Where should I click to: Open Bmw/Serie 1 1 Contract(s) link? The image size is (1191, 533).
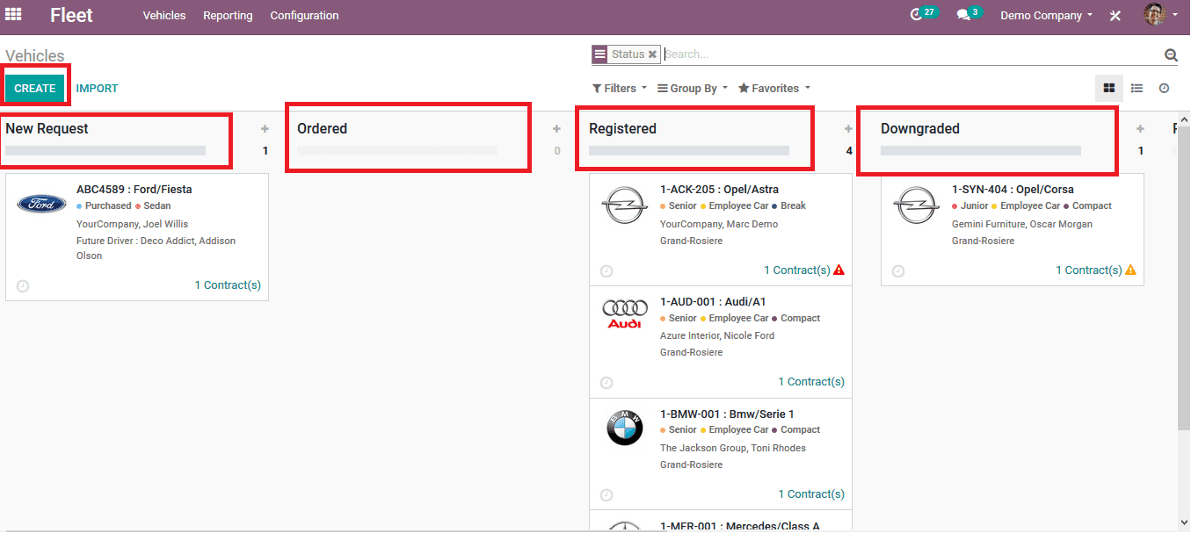pos(811,494)
